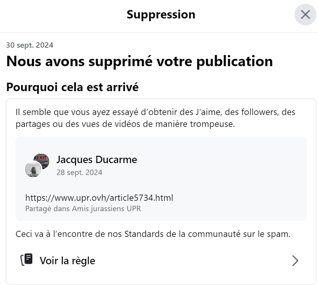Click the Nous avons supprimé votre publication heading
Image resolution: width=318 pixels, height=285 pixels.
pos(139,62)
